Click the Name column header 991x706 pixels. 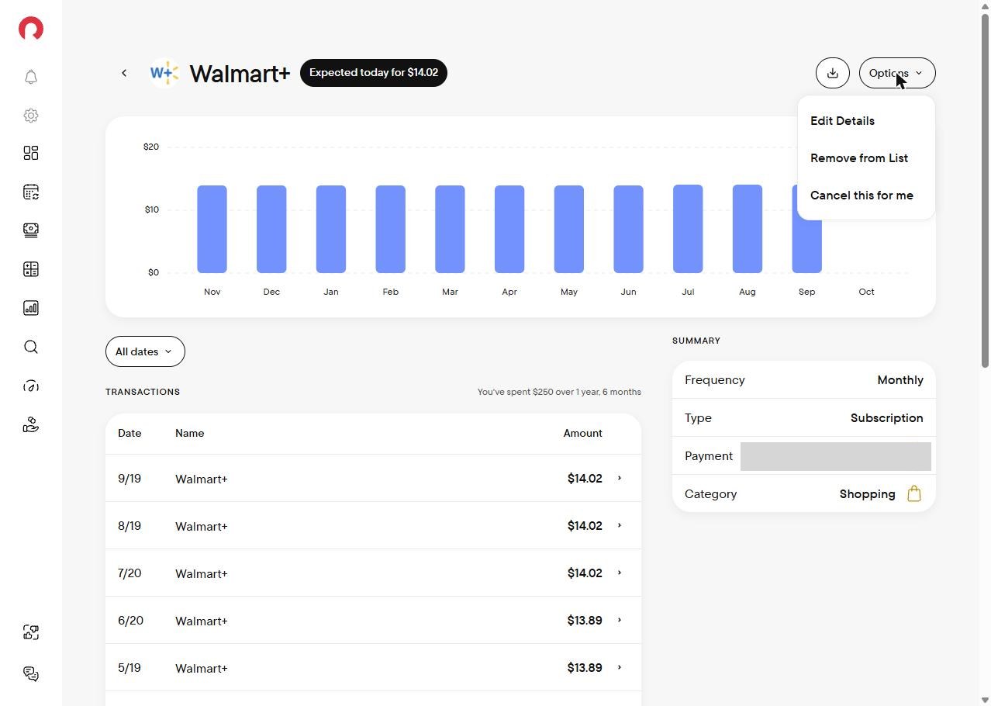point(189,433)
